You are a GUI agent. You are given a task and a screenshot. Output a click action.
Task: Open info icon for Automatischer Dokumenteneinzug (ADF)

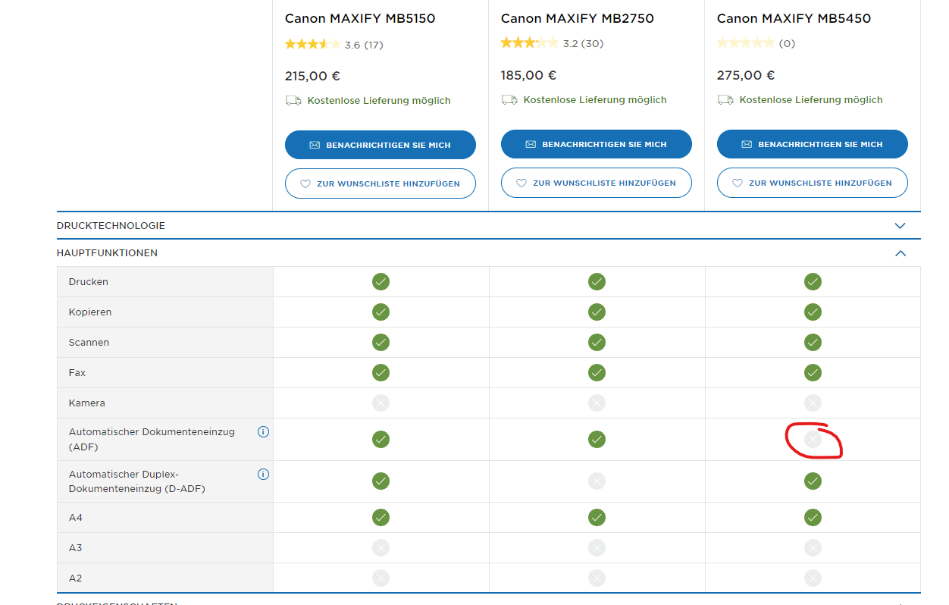click(263, 432)
